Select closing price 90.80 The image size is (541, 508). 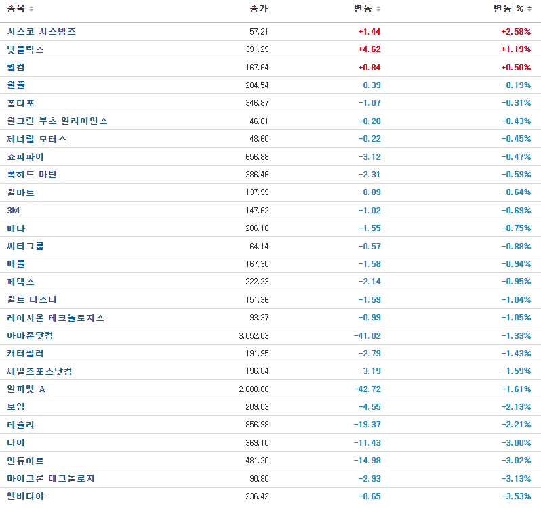coord(259,478)
